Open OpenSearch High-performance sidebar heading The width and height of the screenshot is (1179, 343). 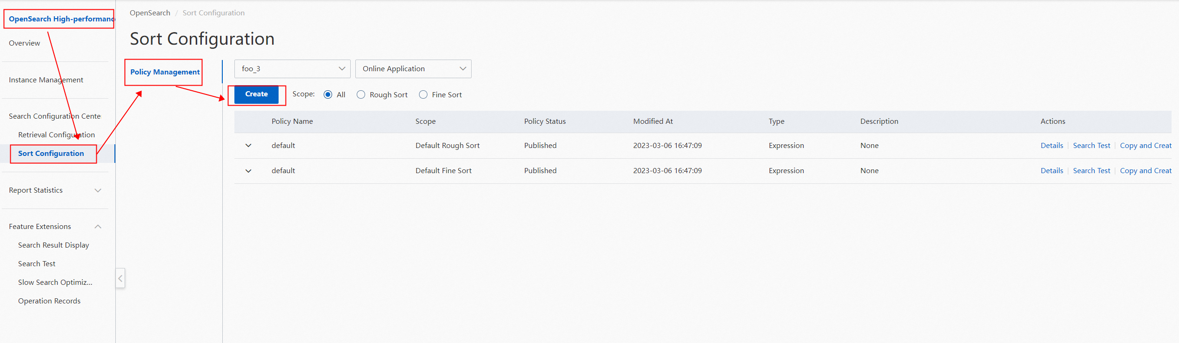[x=61, y=19]
